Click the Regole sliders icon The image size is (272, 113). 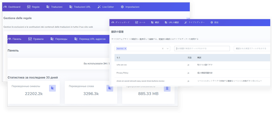(x=29, y=7)
